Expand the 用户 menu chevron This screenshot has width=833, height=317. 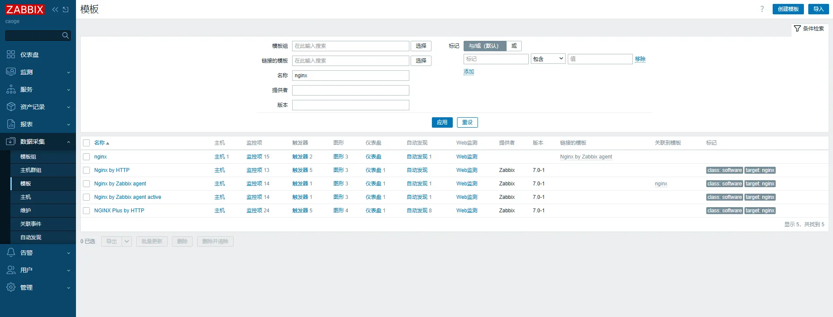69,271
